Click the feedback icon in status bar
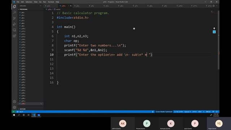This screenshot has width=231, height=130. pyautogui.click(x=213, y=112)
